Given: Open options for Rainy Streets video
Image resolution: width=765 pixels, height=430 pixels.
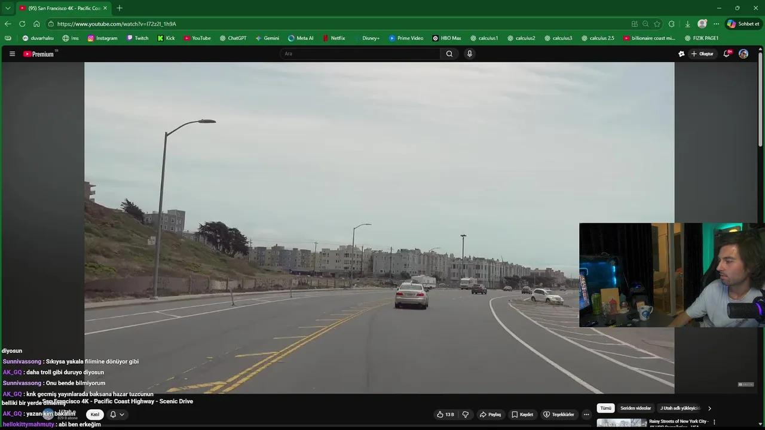Looking at the screenshot, I should (713, 422).
